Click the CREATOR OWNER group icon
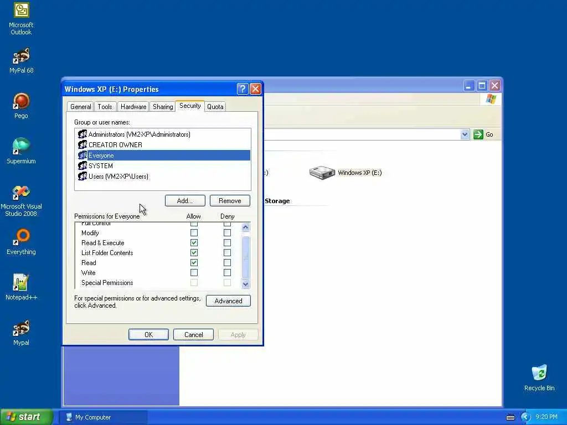The width and height of the screenshot is (567, 425). pyautogui.click(x=83, y=144)
